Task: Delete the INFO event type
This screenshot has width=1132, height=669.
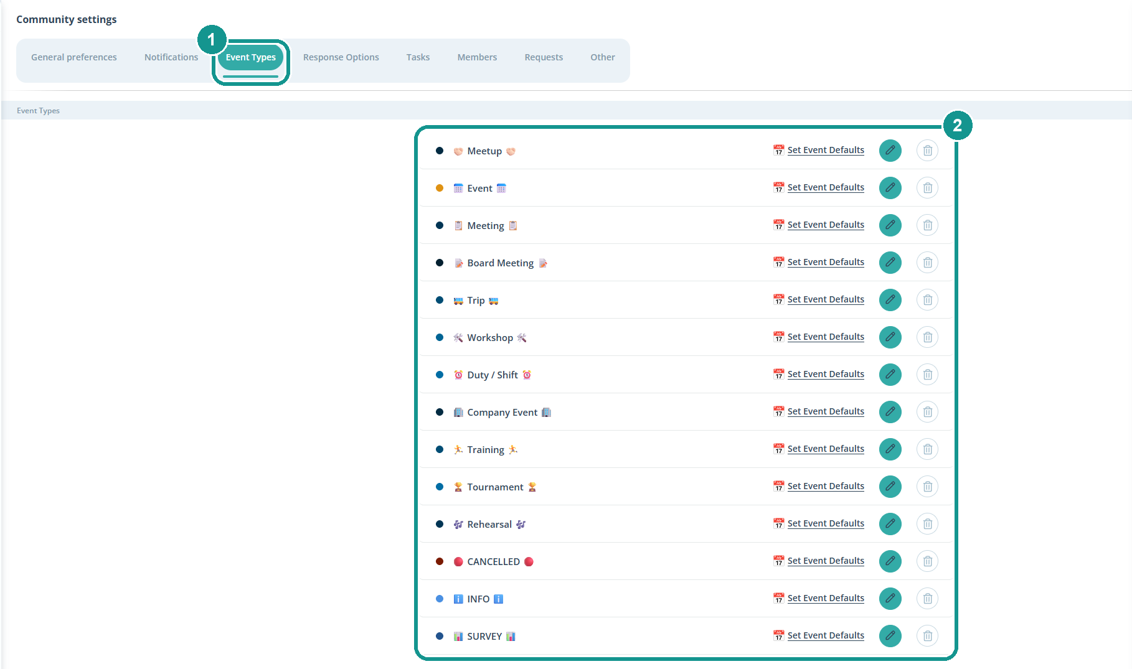Action: 927,599
